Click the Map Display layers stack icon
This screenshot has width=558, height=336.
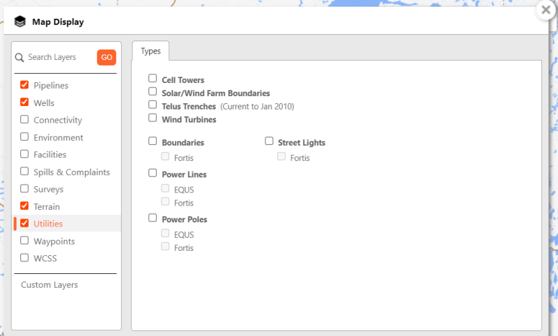point(20,22)
